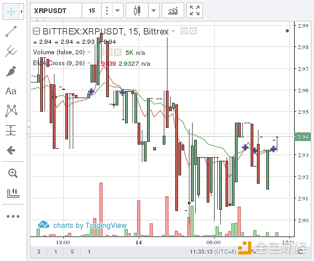Open the charts by TradingView link
The height and width of the screenshot is (261, 314).
click(82, 225)
